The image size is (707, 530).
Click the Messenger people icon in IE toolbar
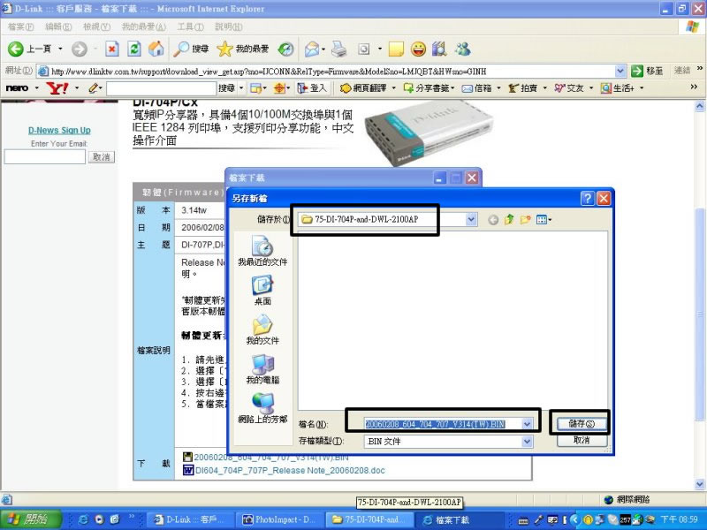tap(462, 49)
